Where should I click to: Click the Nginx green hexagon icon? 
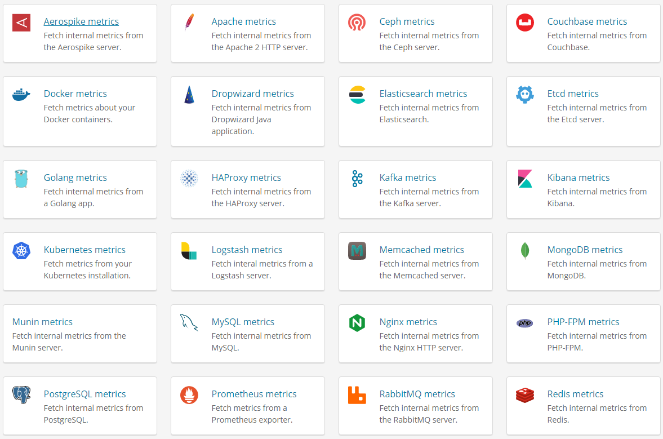[357, 323]
